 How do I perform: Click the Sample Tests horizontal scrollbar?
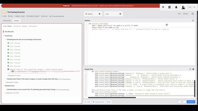click(x=112, y=97)
